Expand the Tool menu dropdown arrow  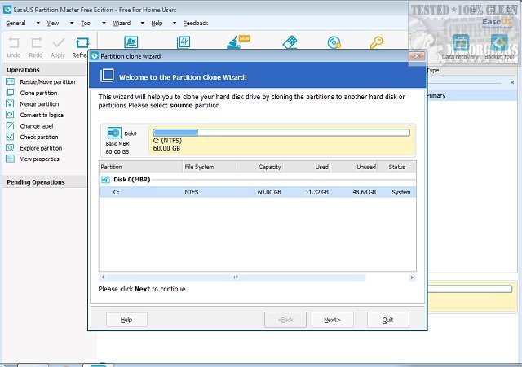pyautogui.click(x=104, y=24)
